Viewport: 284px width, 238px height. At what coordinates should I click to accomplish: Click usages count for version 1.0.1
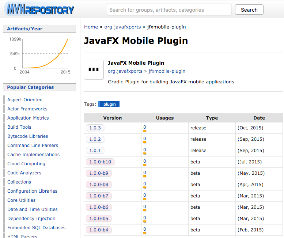(145, 150)
